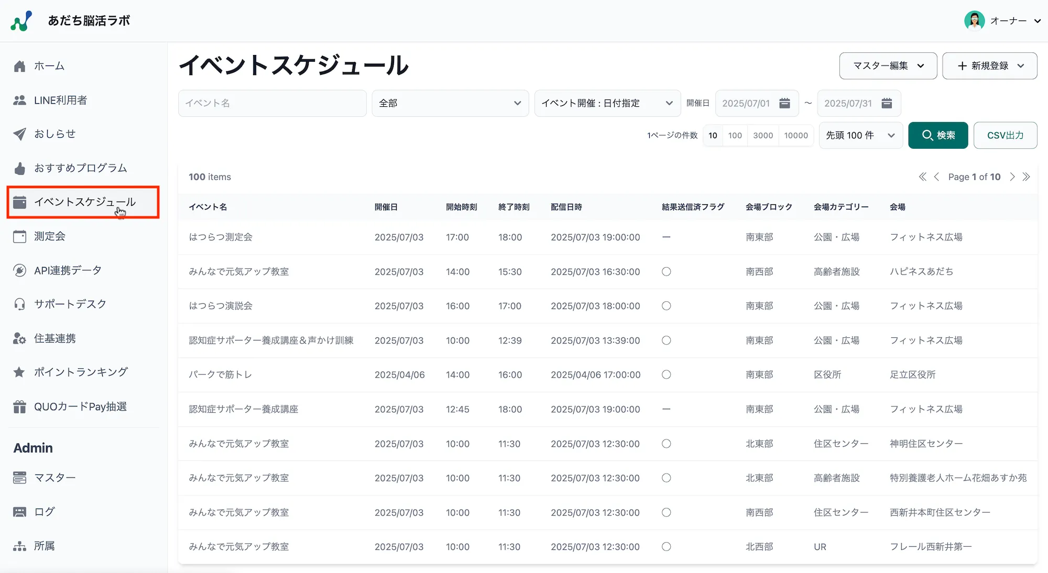Select the QUOカードPay抽選 gift icon

pos(19,406)
